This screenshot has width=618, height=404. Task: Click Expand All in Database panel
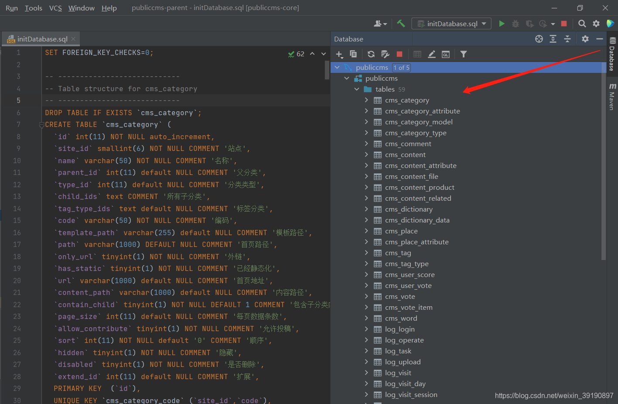click(553, 39)
